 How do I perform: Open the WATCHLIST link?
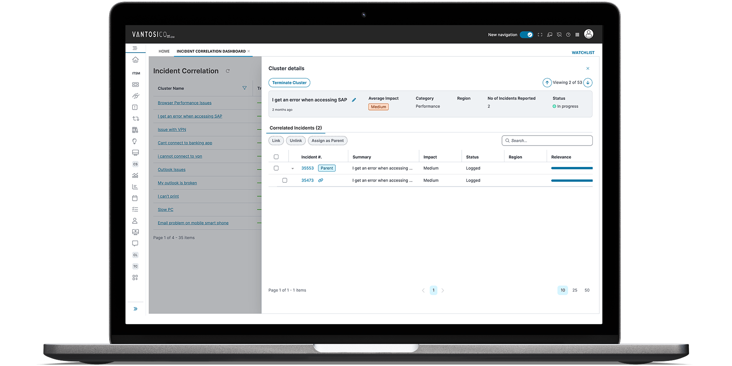coord(583,53)
